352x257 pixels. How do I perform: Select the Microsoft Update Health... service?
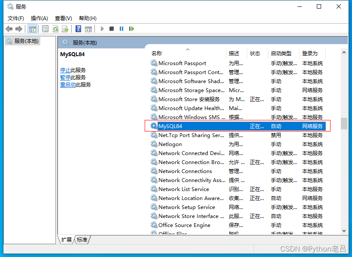[x=238, y=108]
